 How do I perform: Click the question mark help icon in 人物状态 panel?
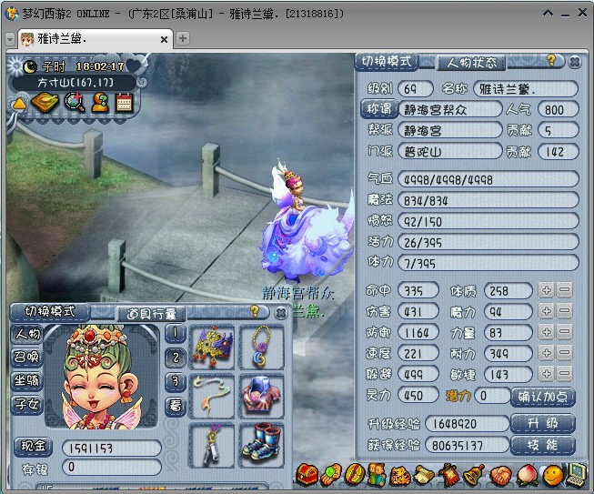click(x=550, y=61)
